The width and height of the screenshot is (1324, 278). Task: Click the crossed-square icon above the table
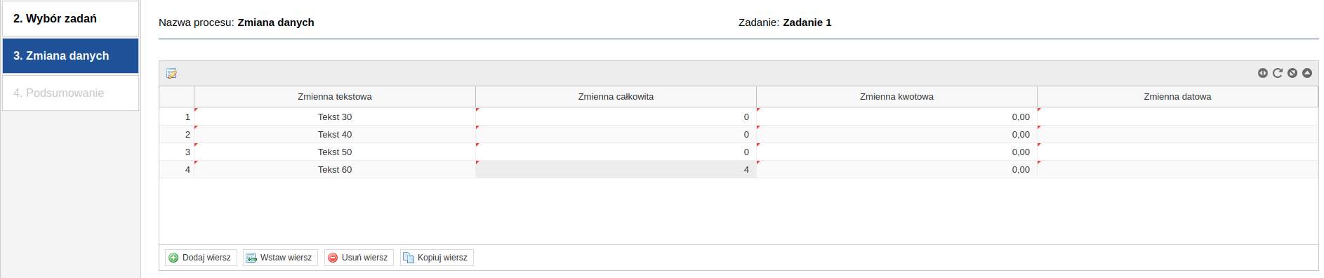point(1292,73)
